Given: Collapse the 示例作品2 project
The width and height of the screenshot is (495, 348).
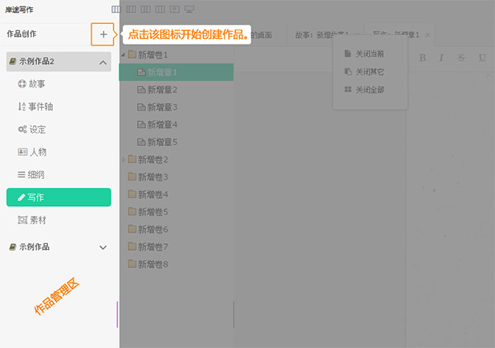Looking at the screenshot, I should (x=103, y=63).
